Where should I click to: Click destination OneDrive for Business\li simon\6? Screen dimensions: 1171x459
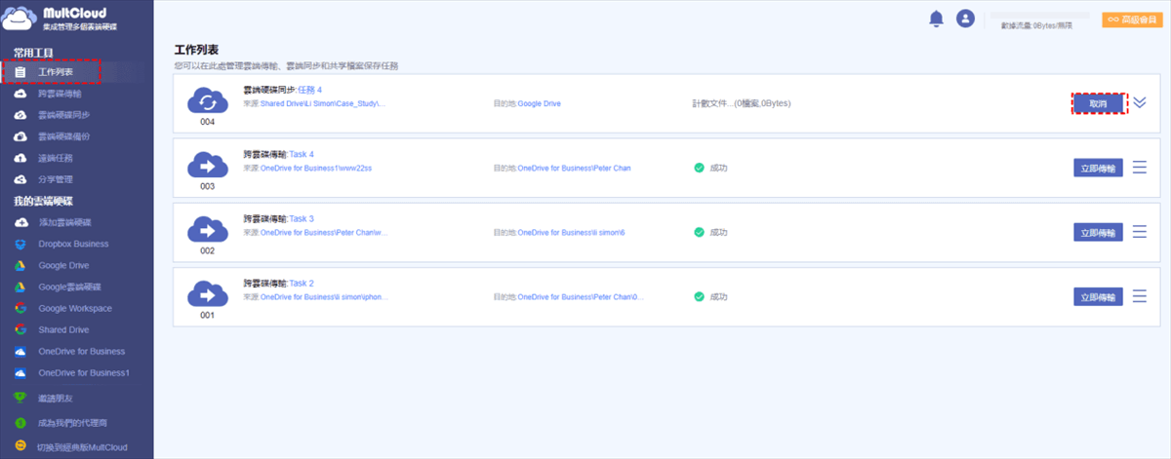coord(570,232)
